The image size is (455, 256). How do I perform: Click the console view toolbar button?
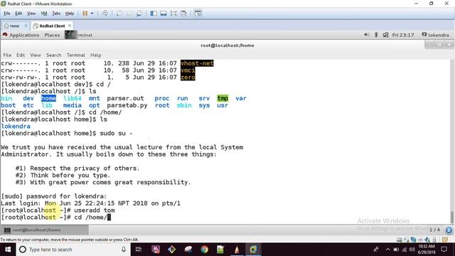pyautogui.click(x=198, y=14)
